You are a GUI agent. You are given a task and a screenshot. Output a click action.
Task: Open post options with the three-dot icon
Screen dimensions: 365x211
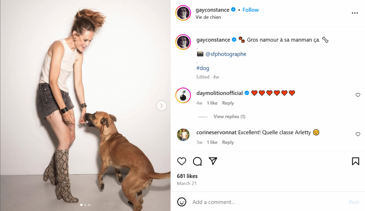(355, 13)
